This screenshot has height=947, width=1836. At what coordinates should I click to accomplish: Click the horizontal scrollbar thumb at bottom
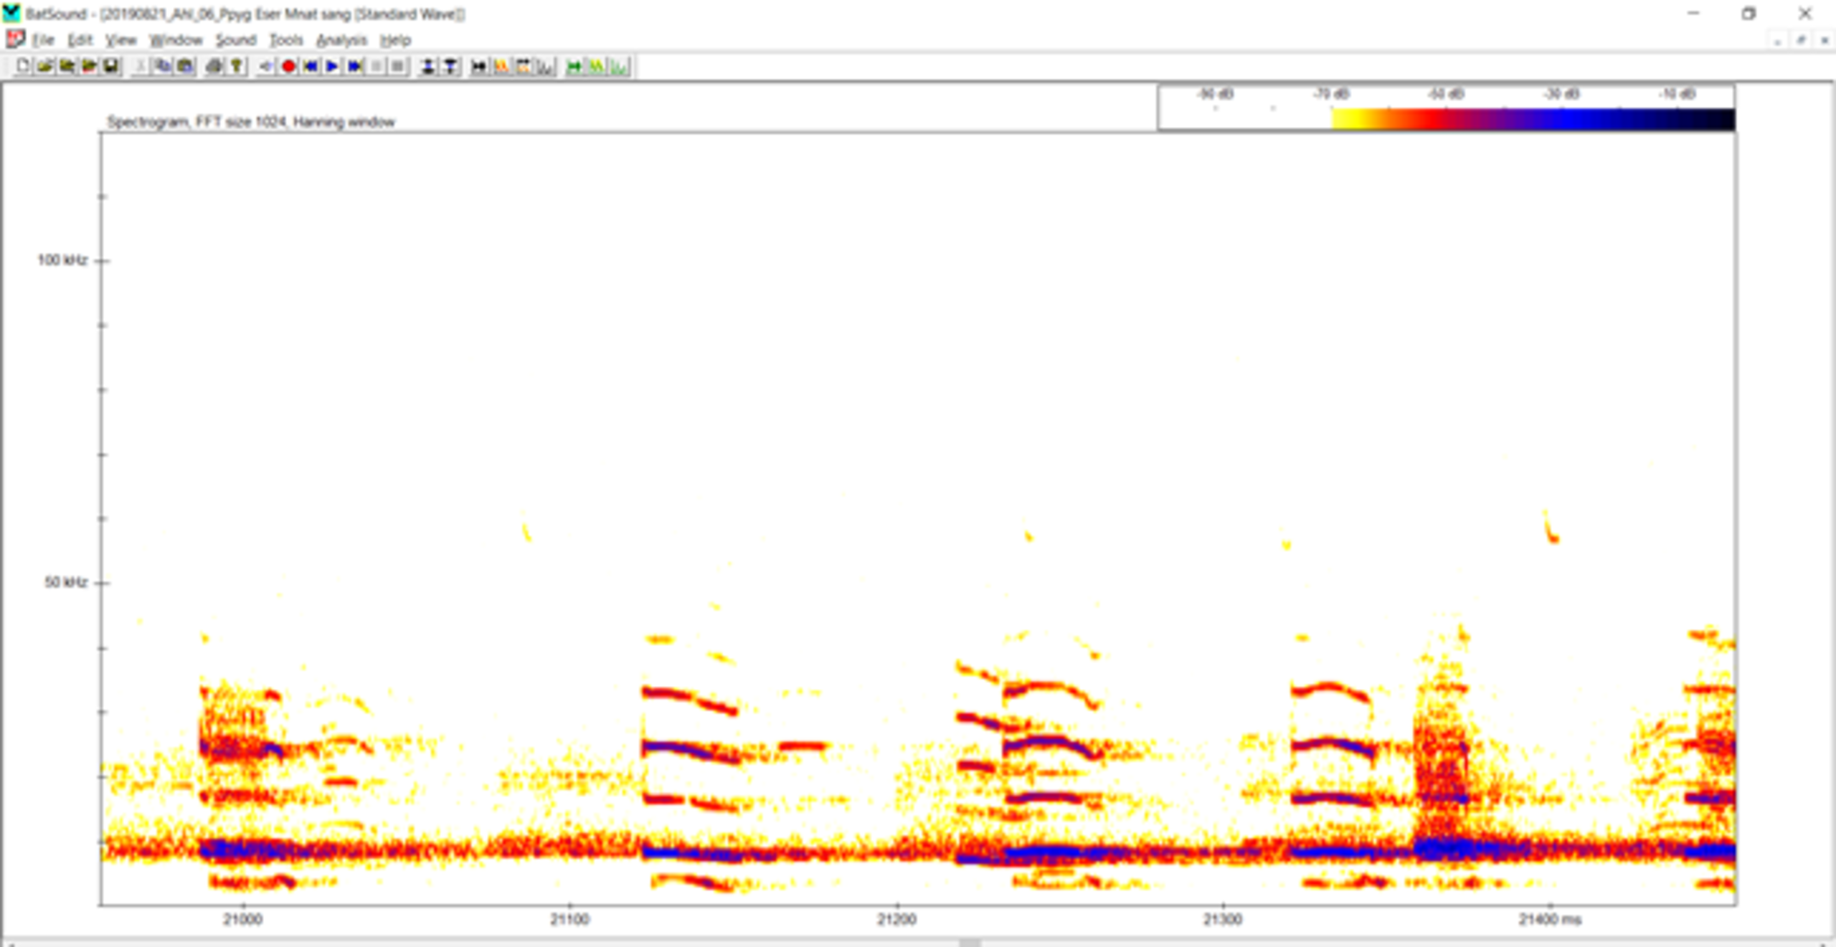click(x=970, y=943)
